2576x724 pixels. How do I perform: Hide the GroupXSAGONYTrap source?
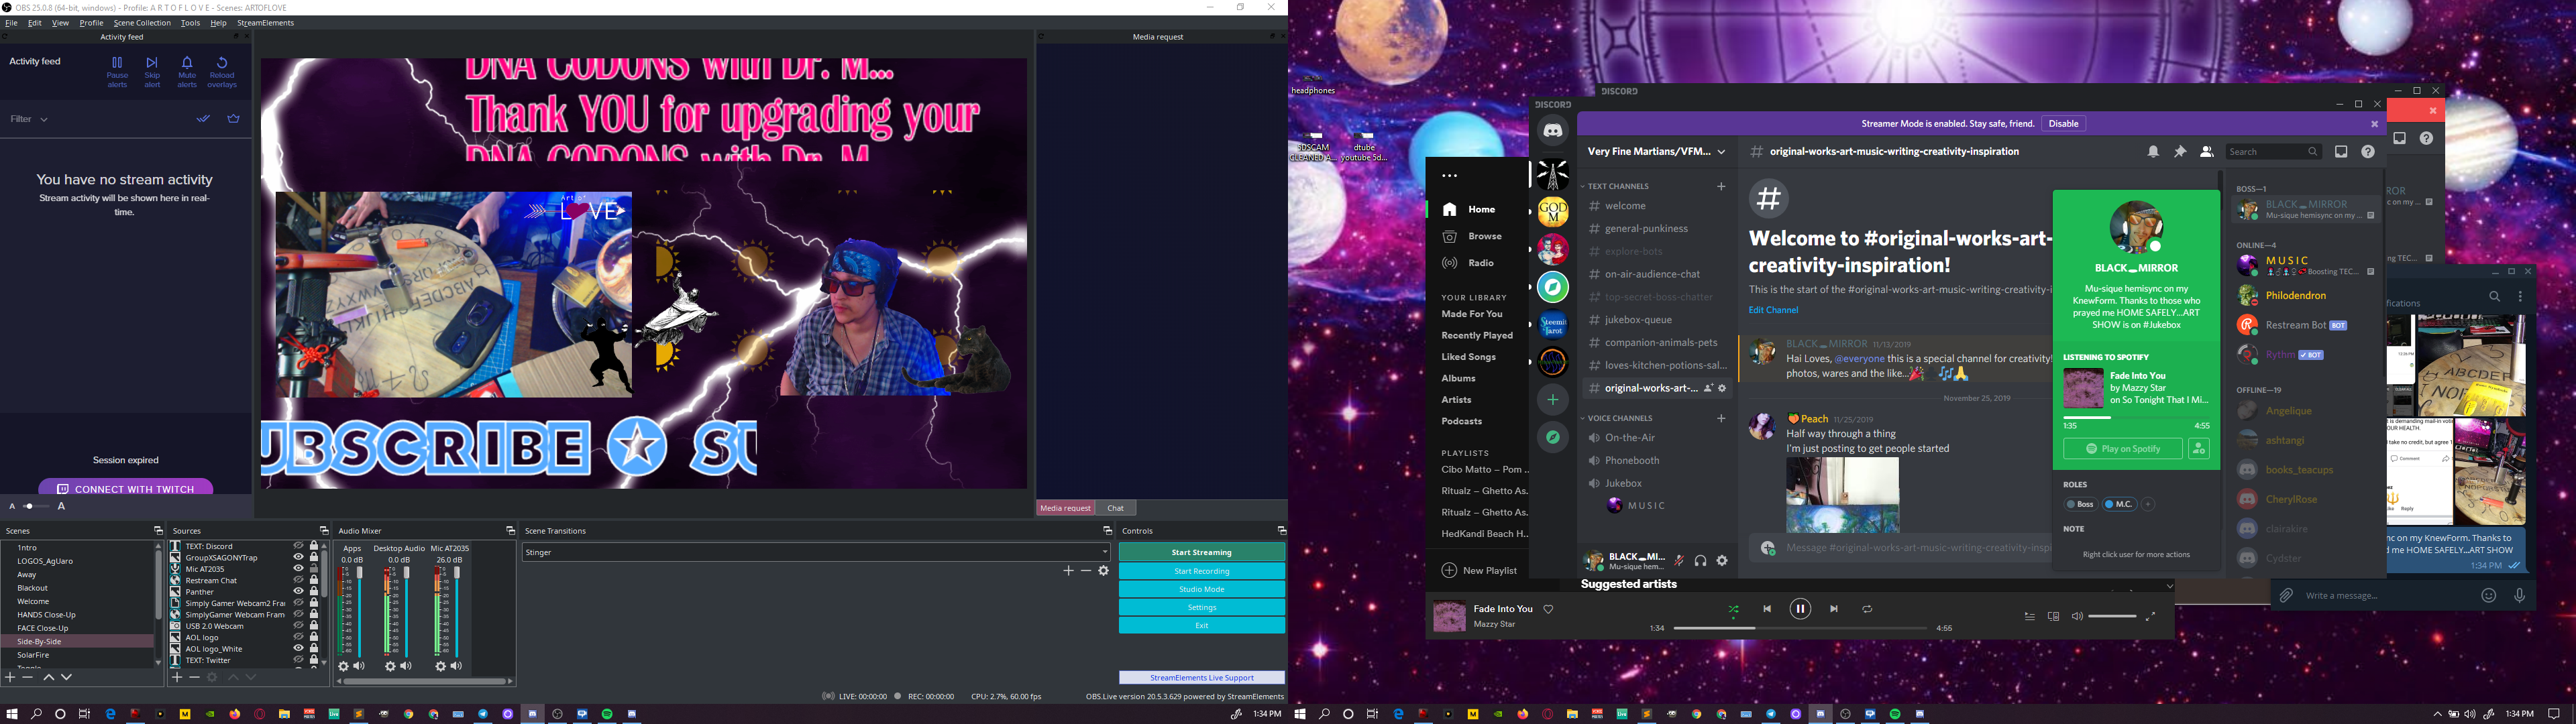click(x=298, y=557)
